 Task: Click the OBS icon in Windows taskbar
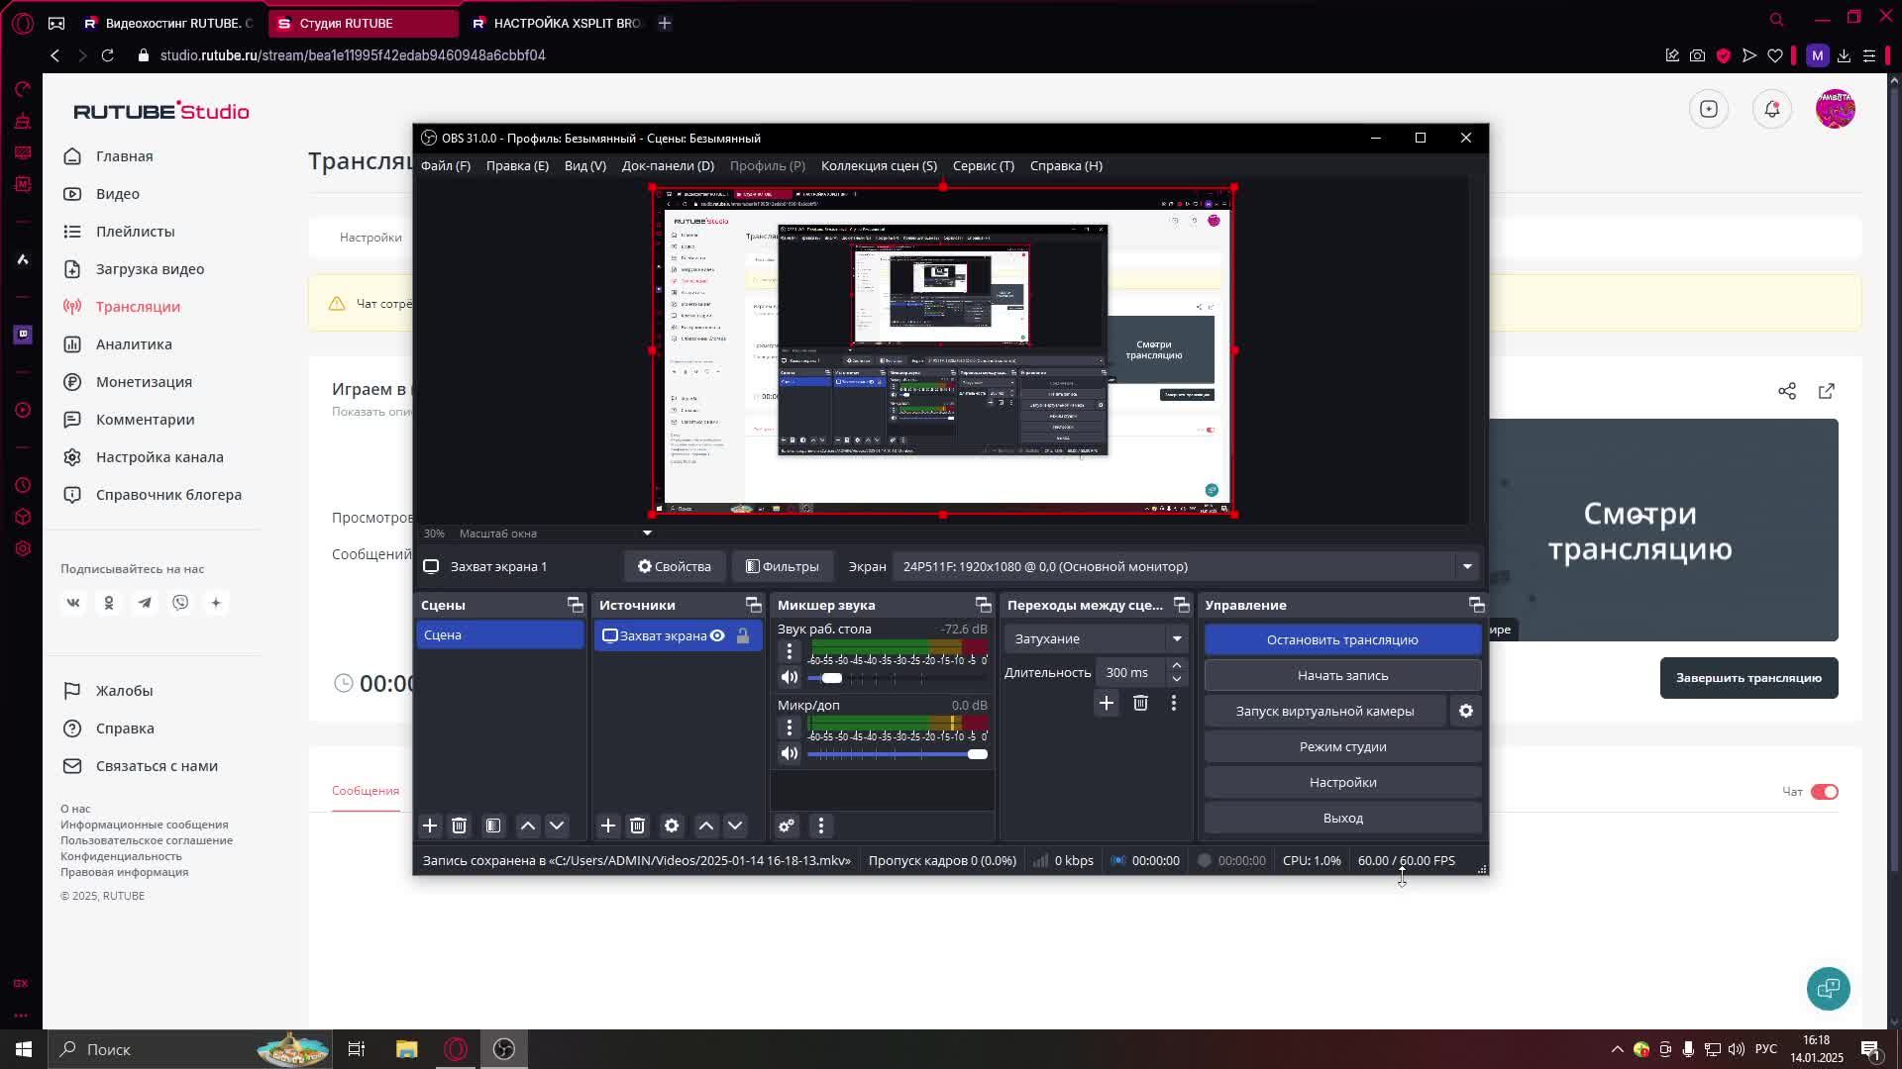click(x=504, y=1049)
